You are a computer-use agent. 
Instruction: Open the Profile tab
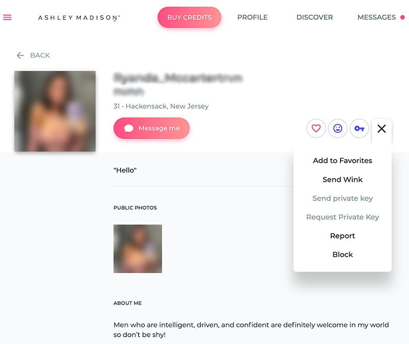[252, 17]
